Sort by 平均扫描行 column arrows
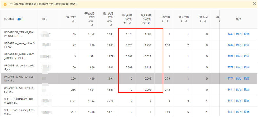Image resolution: width=259 pixels, height=118 pixels. [168, 21]
